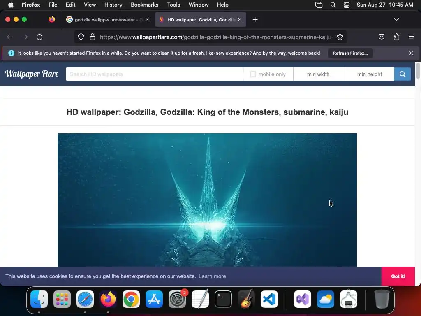Expand the list all tabs chevron
This screenshot has width=421, height=316.
[x=396, y=19]
